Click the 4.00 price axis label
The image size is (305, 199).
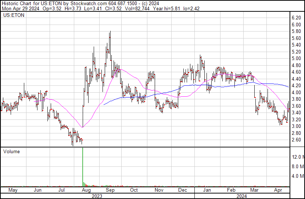(296, 92)
